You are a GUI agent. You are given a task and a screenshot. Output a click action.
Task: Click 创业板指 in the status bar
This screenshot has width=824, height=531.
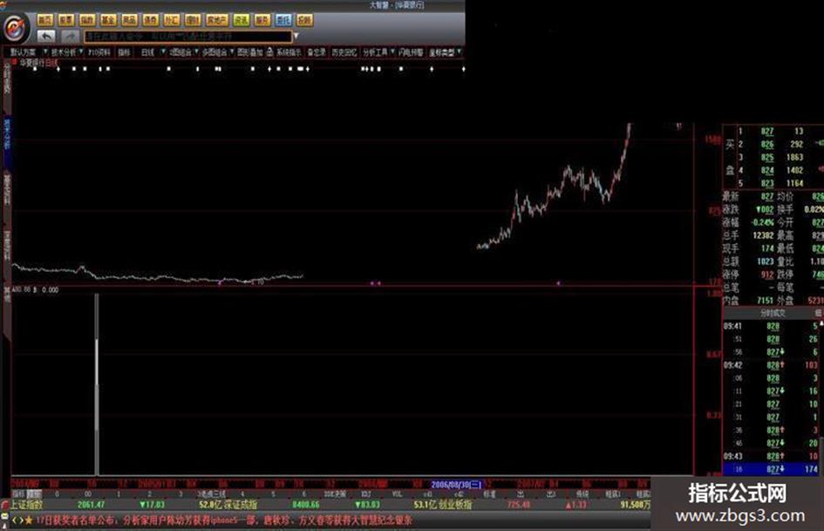pyautogui.click(x=455, y=505)
